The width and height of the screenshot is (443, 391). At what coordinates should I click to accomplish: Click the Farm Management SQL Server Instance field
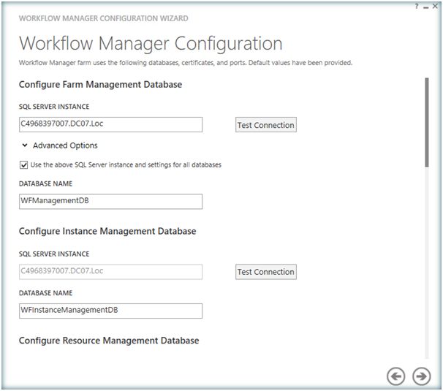(111, 124)
